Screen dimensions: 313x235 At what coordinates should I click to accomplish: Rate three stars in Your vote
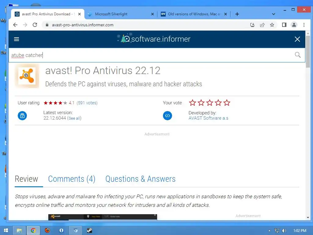point(210,103)
